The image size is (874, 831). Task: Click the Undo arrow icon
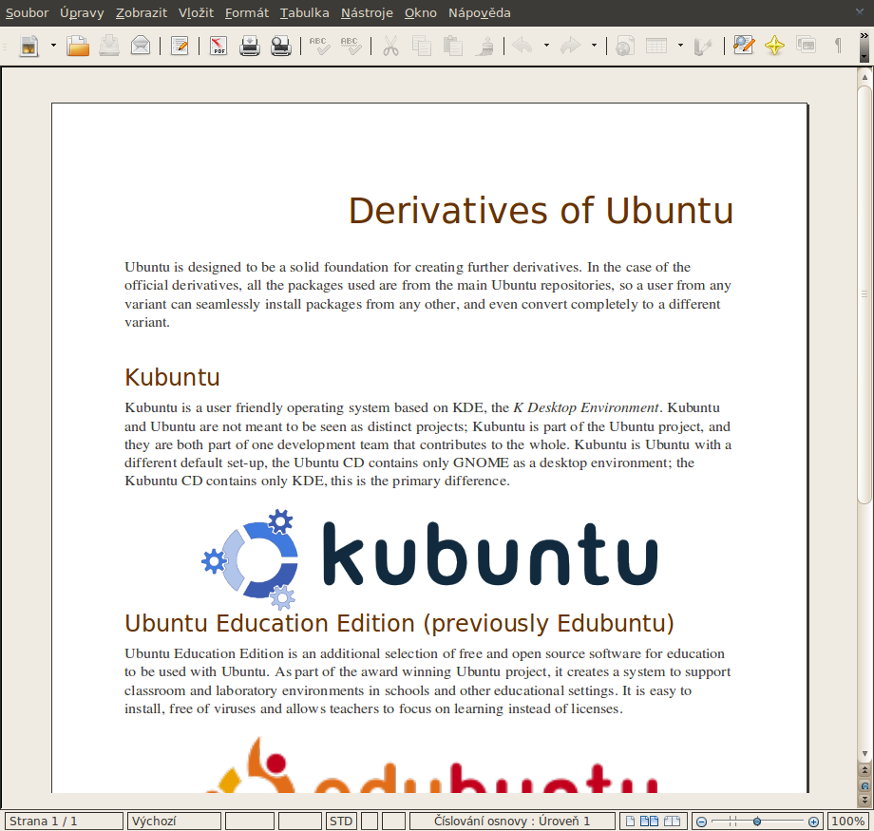tap(522, 46)
